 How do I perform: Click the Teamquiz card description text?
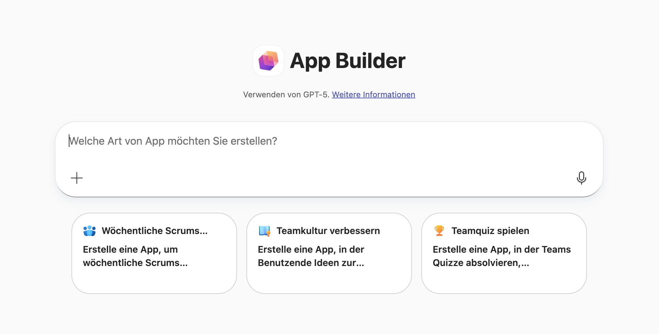pos(502,256)
